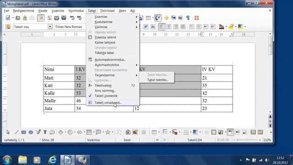Viewport: 293px width, 165px height.
Task: Open the Vormindus menu
Action: pyautogui.click(x=76, y=11)
